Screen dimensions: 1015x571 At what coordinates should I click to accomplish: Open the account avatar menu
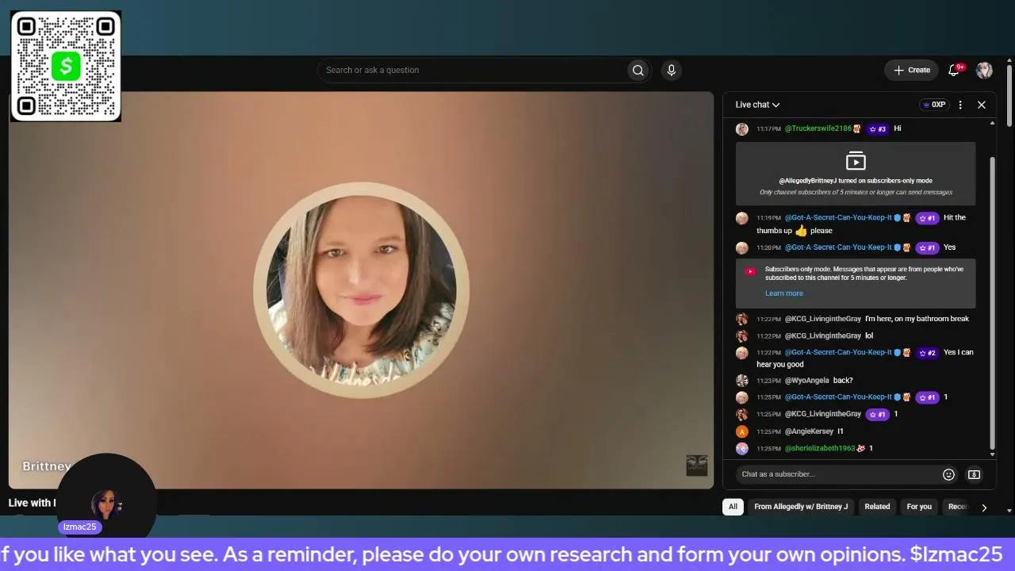[984, 70]
